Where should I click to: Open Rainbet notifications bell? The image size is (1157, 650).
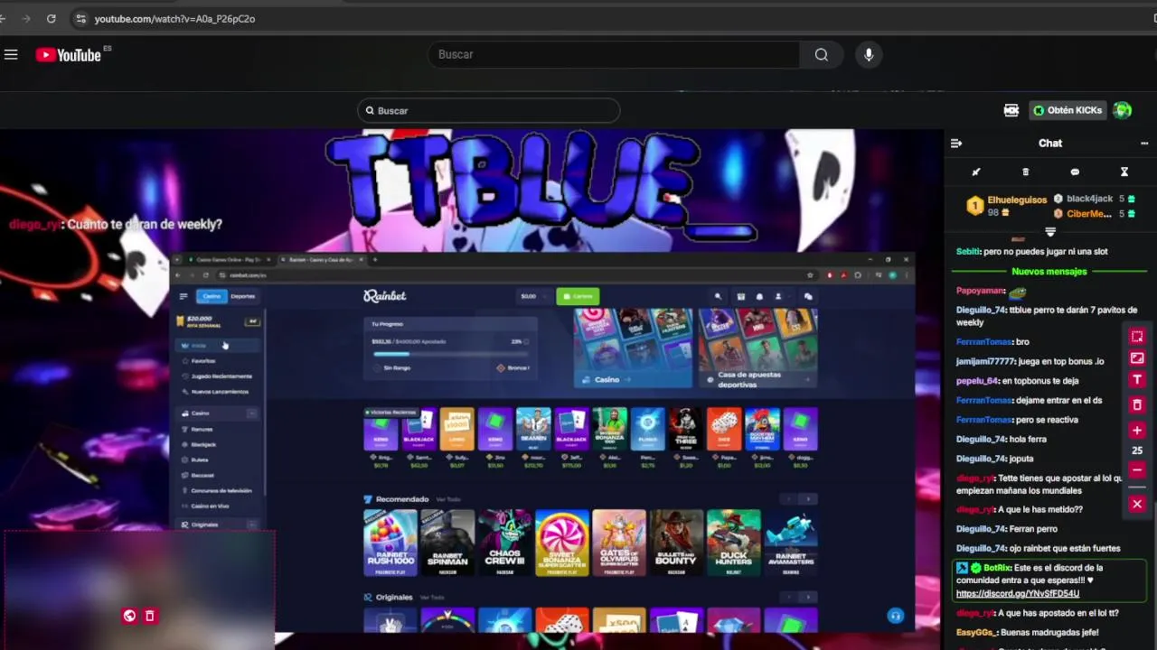[759, 296]
